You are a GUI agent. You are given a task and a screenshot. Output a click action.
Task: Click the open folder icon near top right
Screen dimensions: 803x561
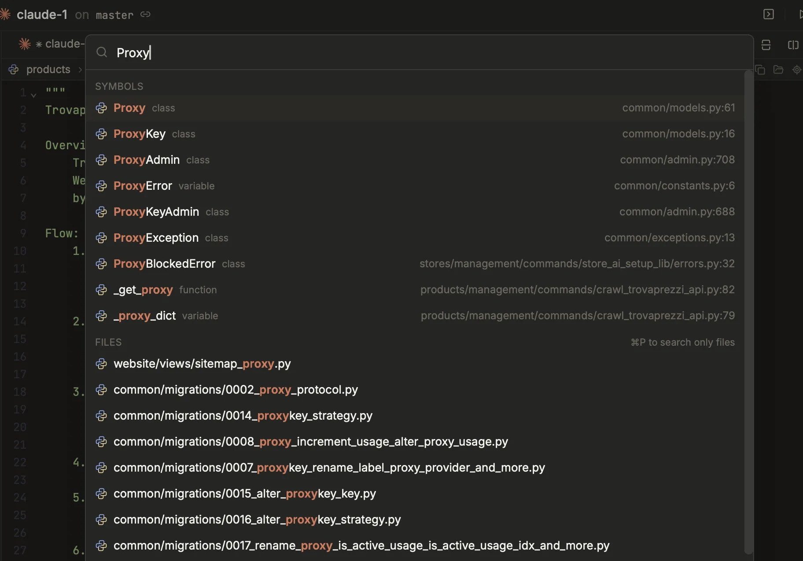[778, 70]
